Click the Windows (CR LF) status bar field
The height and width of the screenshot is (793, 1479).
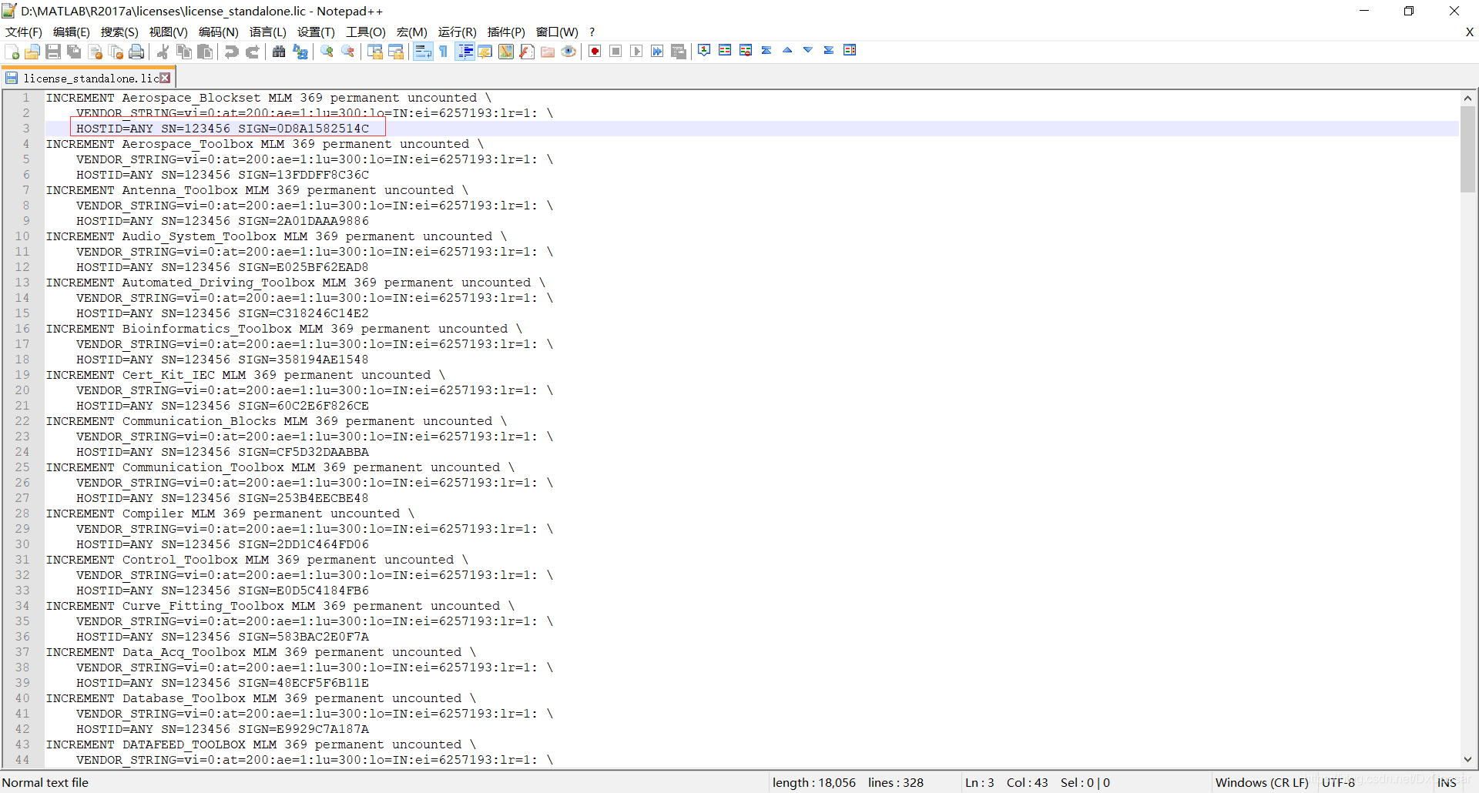[x=1262, y=782]
